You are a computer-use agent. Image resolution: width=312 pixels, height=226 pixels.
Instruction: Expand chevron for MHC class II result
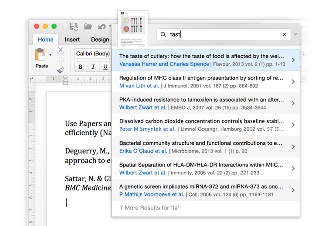[293, 82]
